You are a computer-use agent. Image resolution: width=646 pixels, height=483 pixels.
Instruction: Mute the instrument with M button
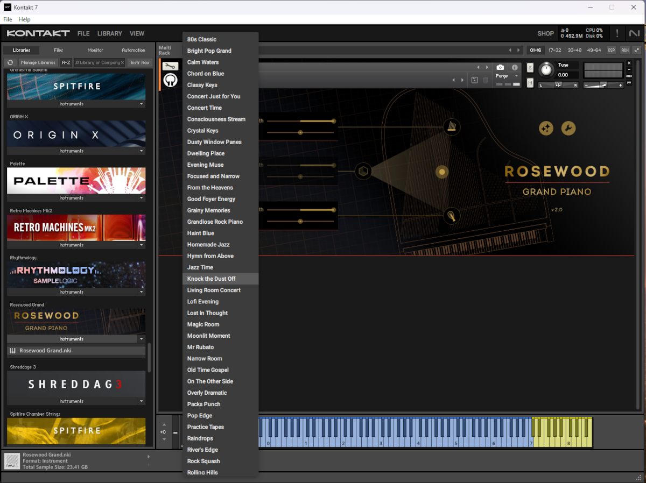click(x=530, y=83)
